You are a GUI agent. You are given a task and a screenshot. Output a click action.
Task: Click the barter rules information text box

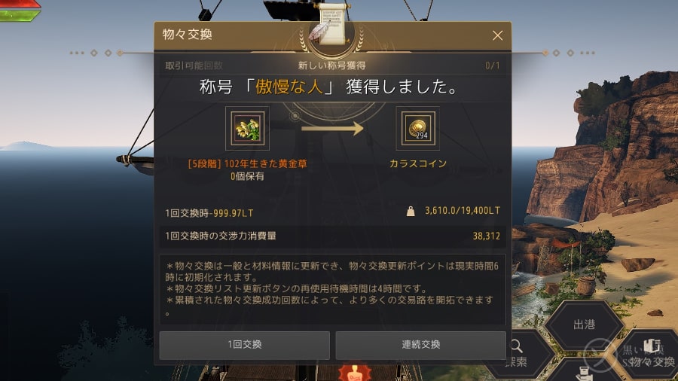click(332, 289)
